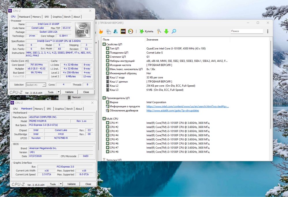Switch to CPU tab in bottom CPU-Z window
Image resolution: width=288 pixels, height=197 pixels.
point(16,109)
